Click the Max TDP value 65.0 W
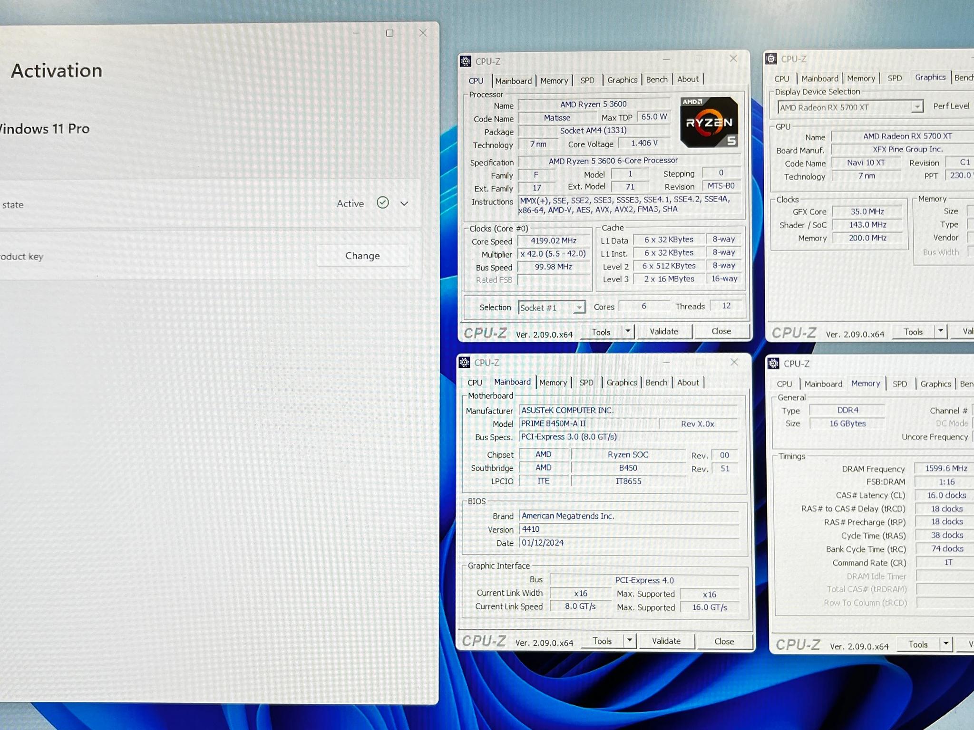This screenshot has width=974, height=730. tap(654, 116)
